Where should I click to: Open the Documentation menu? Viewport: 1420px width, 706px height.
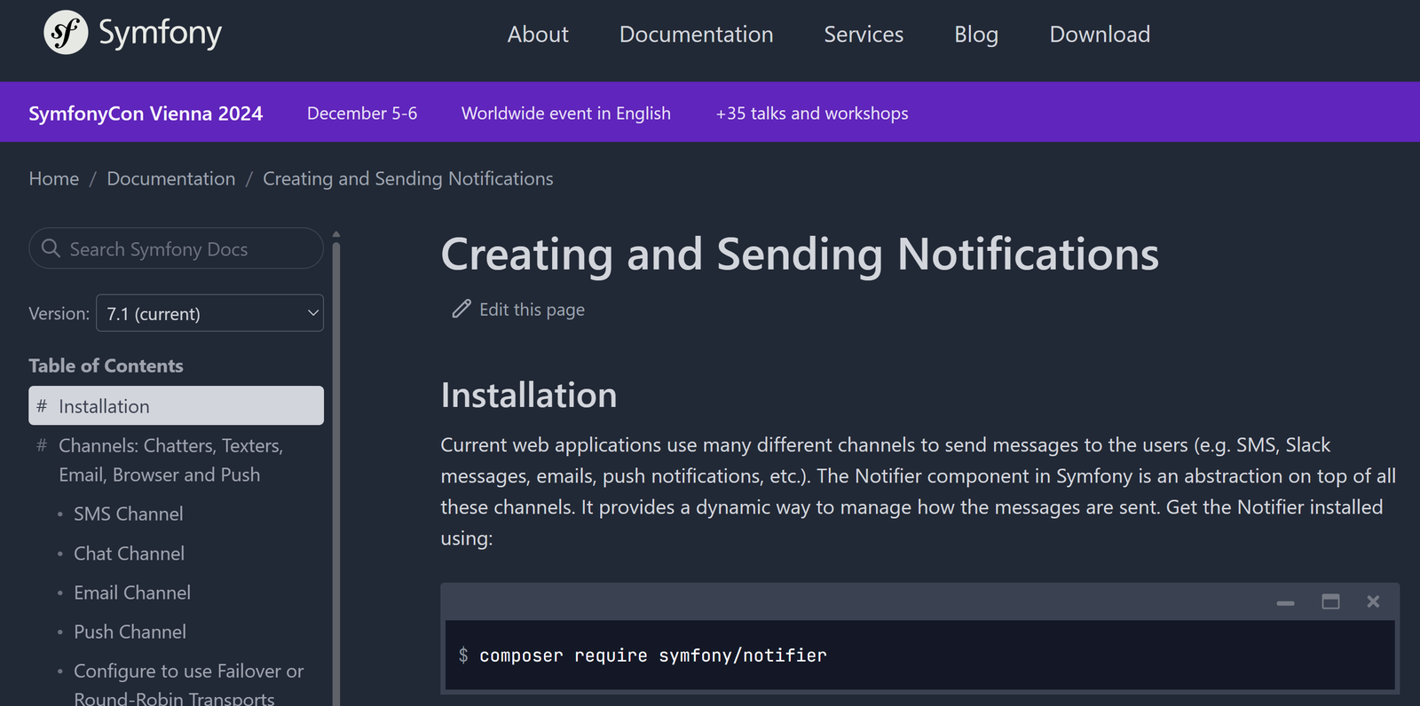tap(696, 35)
